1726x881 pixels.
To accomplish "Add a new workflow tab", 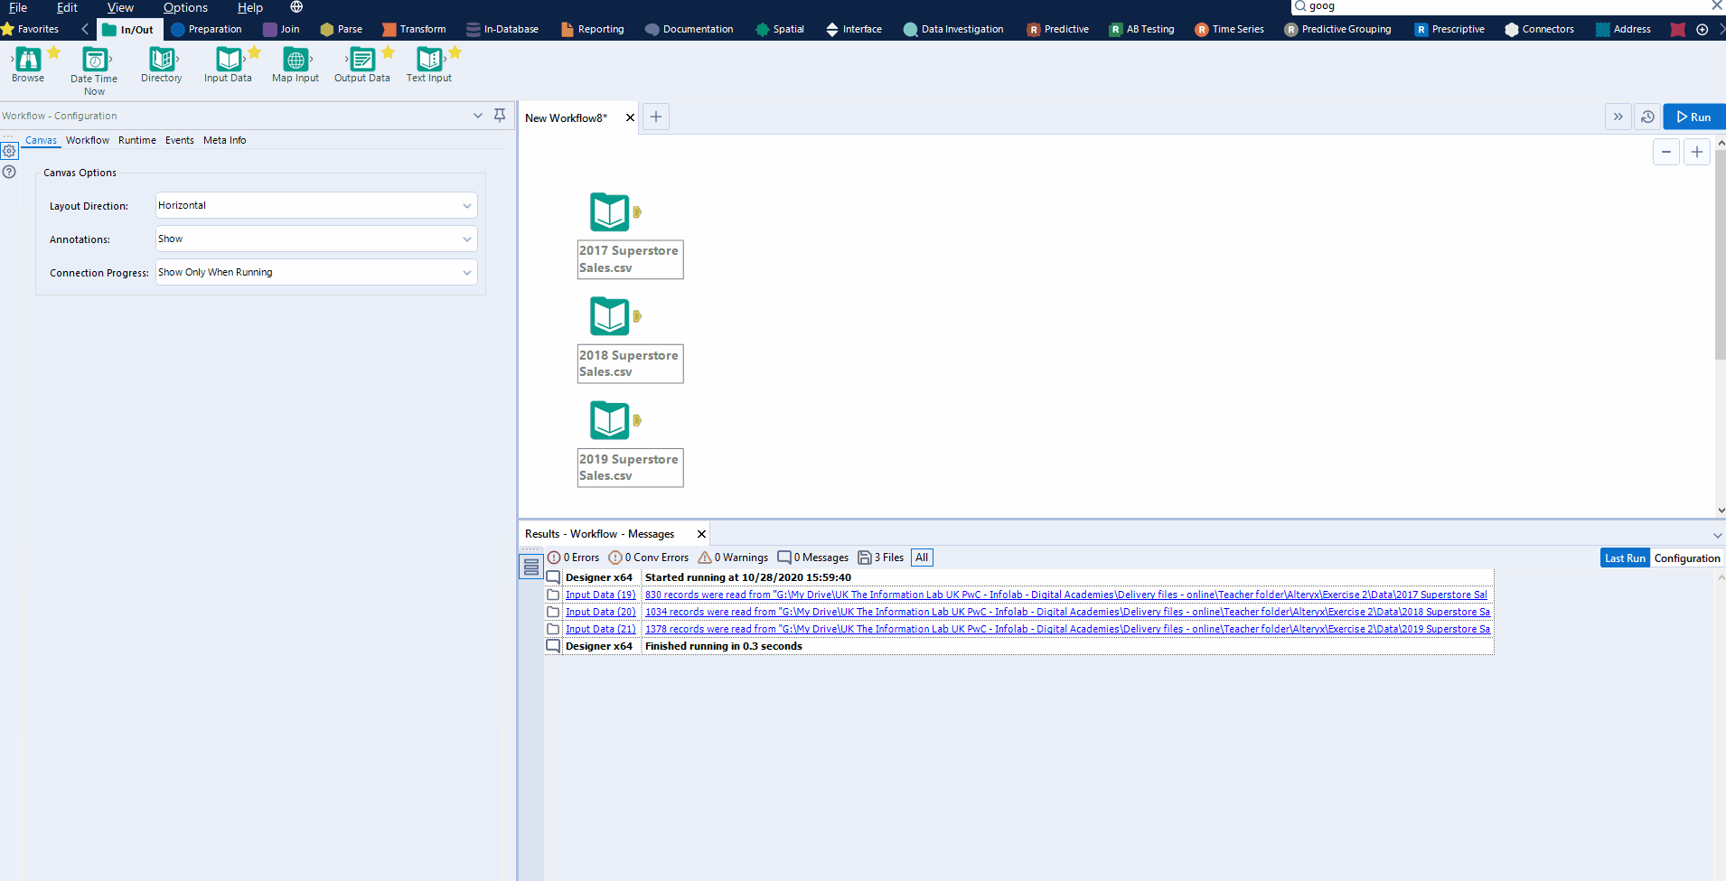I will 656,117.
